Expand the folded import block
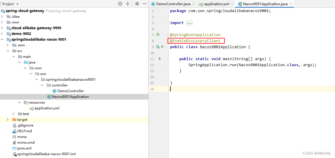Viewport: 335px width, 158px height. [x=168, y=23]
